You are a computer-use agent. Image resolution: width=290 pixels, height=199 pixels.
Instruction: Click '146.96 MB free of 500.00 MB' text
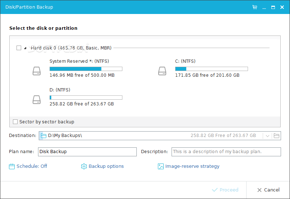(x=82, y=75)
